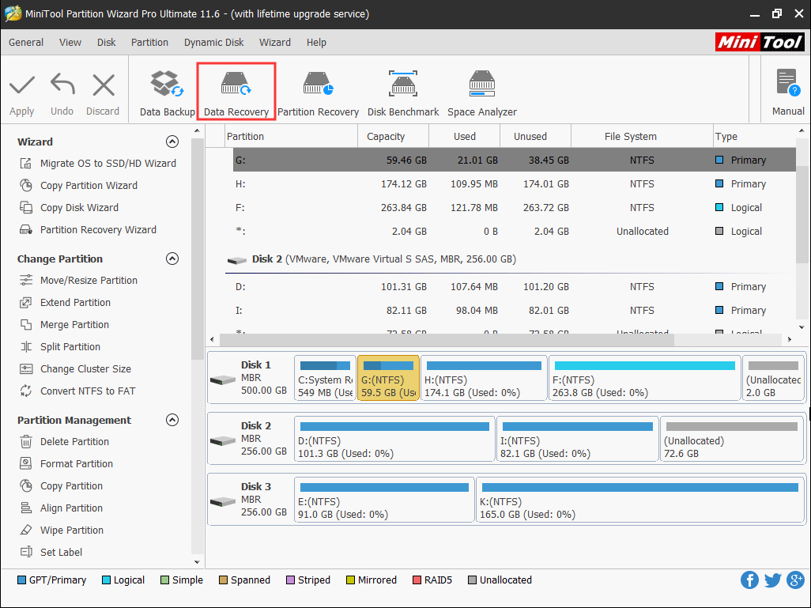Screen dimensions: 811x608
Task: Open MiniTool's Twitter page
Action: (x=772, y=580)
